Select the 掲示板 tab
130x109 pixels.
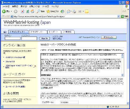(x=68, y=32)
